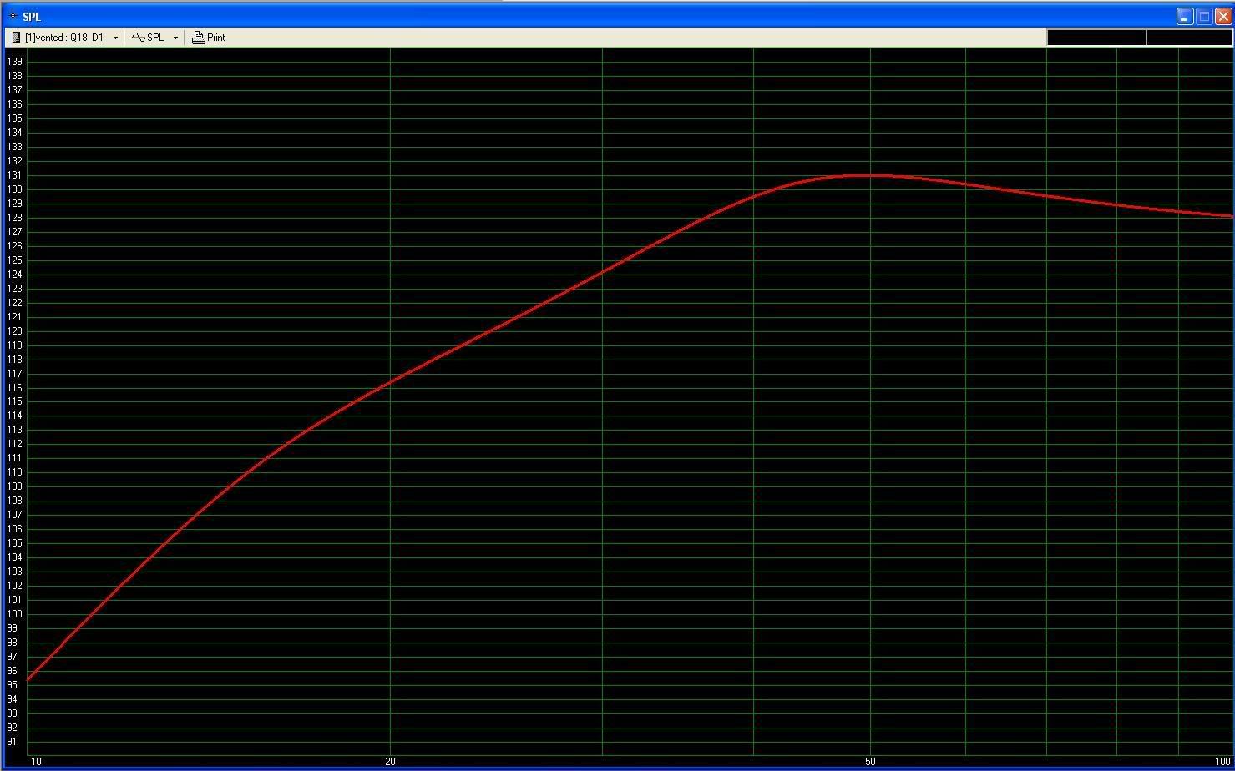Viewport: 1235px width, 771px height.
Task: Close the SPL window
Action: 1223,16
